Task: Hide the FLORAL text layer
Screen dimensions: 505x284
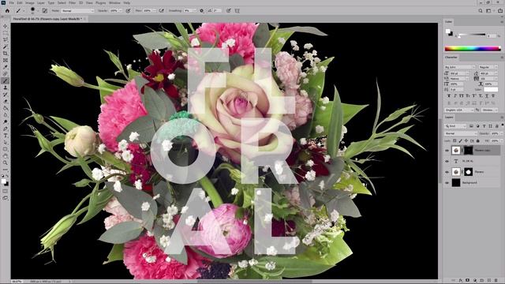Action: (x=447, y=161)
